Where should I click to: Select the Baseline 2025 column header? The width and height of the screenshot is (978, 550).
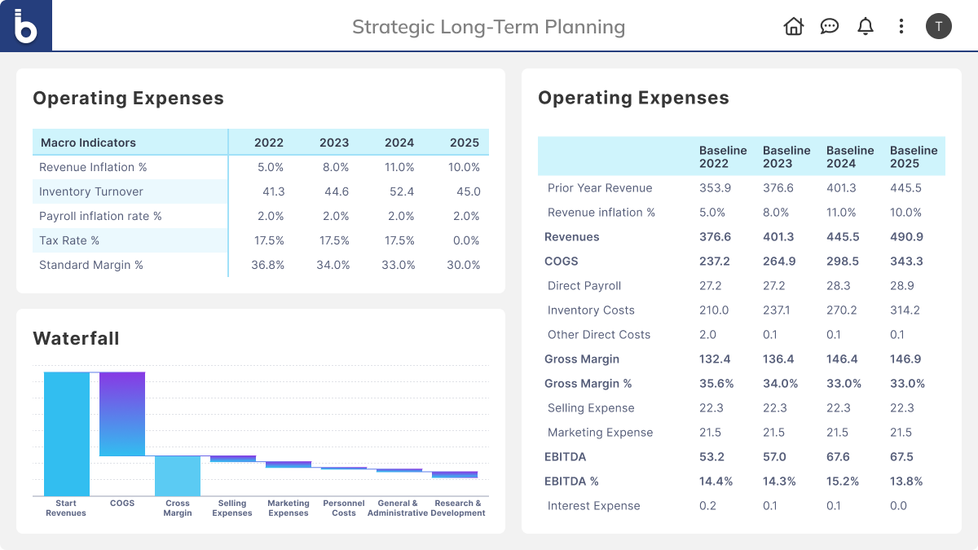913,156
